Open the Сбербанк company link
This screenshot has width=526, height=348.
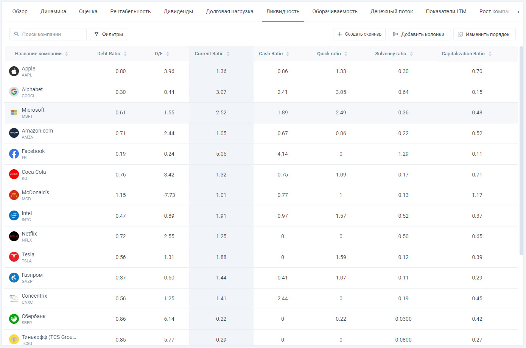coord(34,316)
